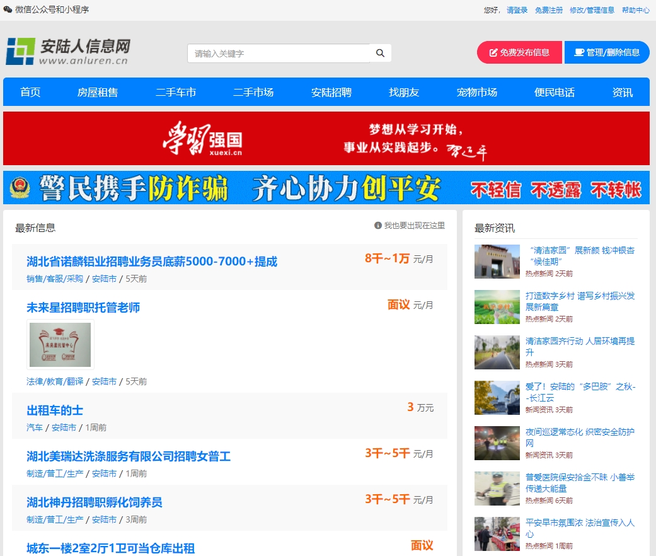Open news 普爱医院保安拾金不昧
The width and height of the screenshot is (656, 556).
[580, 483]
